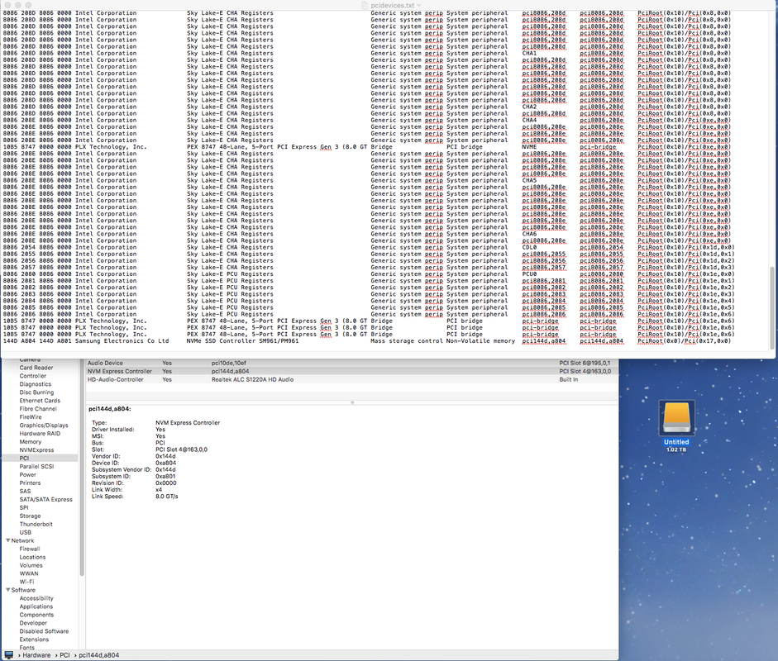Select Diagnostics in the sidebar

pos(36,384)
